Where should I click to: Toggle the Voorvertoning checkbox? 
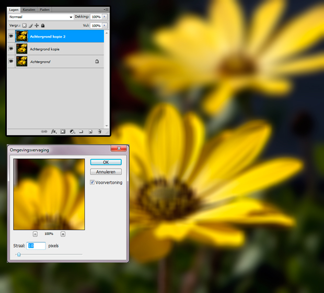(92, 182)
